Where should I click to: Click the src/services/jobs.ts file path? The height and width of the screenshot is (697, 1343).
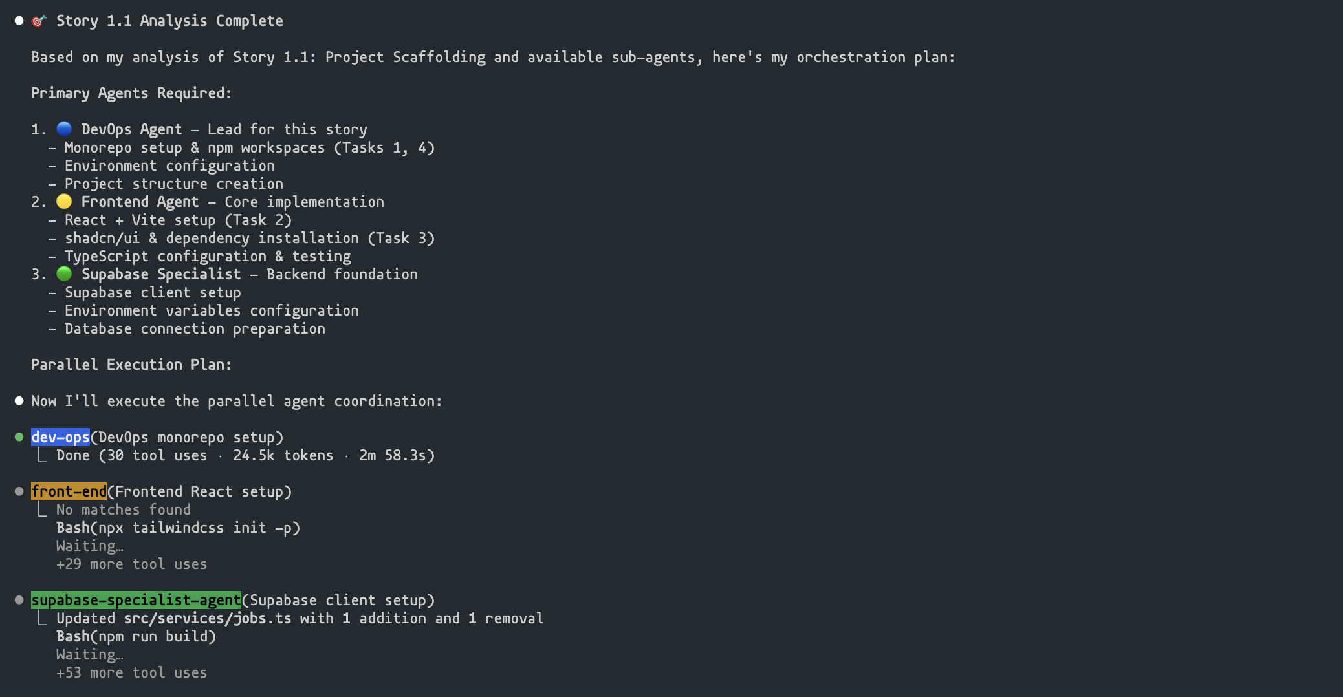coord(208,619)
